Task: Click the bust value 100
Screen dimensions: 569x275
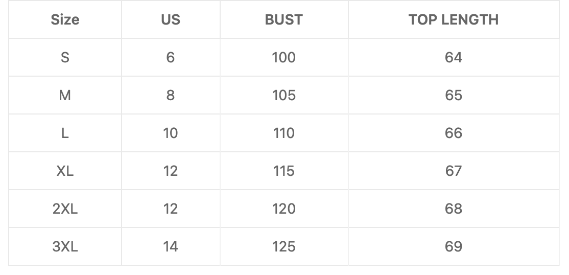Action: (x=284, y=57)
